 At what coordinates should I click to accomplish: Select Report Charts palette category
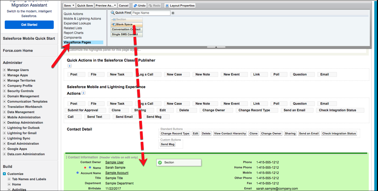73,33
